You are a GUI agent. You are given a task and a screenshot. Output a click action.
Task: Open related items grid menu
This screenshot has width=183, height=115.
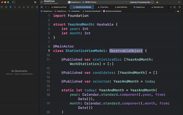coord(42,7)
